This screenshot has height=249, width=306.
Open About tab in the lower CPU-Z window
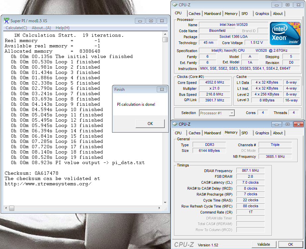point(278,133)
